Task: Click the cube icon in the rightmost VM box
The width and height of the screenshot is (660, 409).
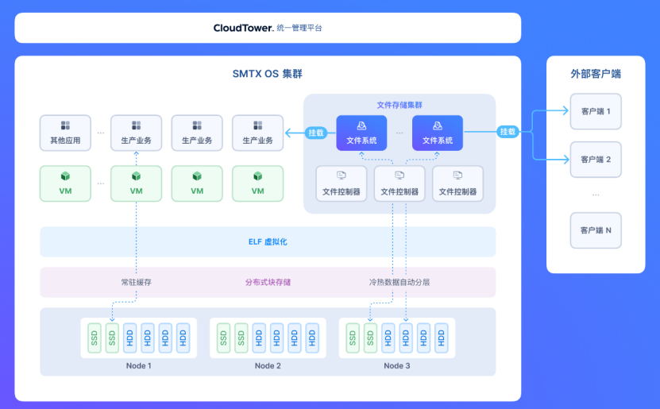Action: pos(257,176)
